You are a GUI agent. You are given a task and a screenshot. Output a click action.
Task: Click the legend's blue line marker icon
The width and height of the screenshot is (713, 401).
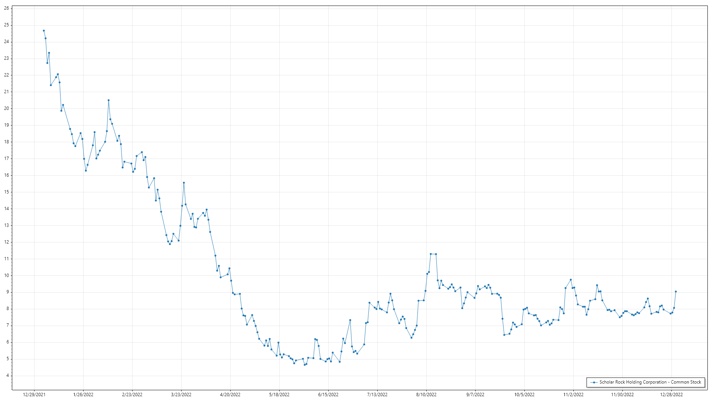[x=594, y=382]
